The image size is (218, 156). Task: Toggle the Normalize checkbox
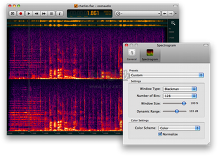[x=160, y=134]
